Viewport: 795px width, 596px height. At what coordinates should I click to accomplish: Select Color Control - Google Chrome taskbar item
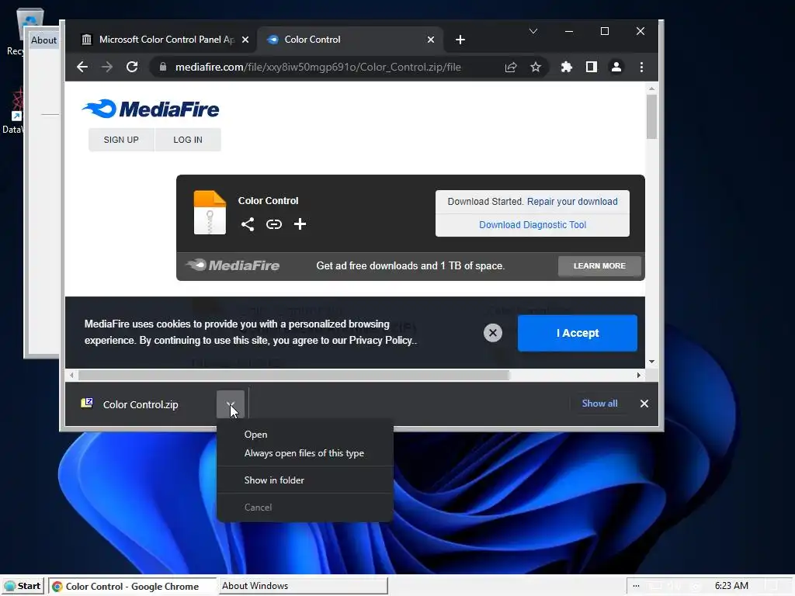pyautogui.click(x=132, y=586)
